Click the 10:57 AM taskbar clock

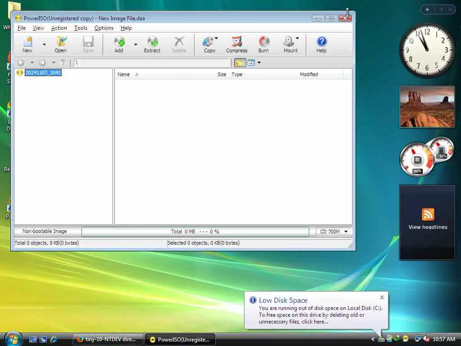(x=444, y=339)
